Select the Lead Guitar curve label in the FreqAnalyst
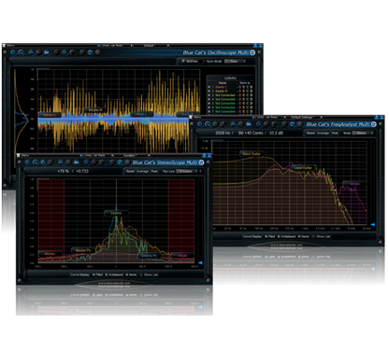The image size is (389, 351). tap(303, 168)
